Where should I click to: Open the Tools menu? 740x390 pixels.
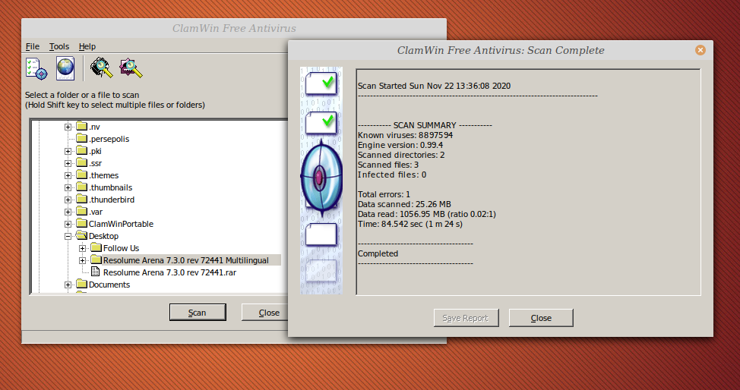pyautogui.click(x=59, y=46)
